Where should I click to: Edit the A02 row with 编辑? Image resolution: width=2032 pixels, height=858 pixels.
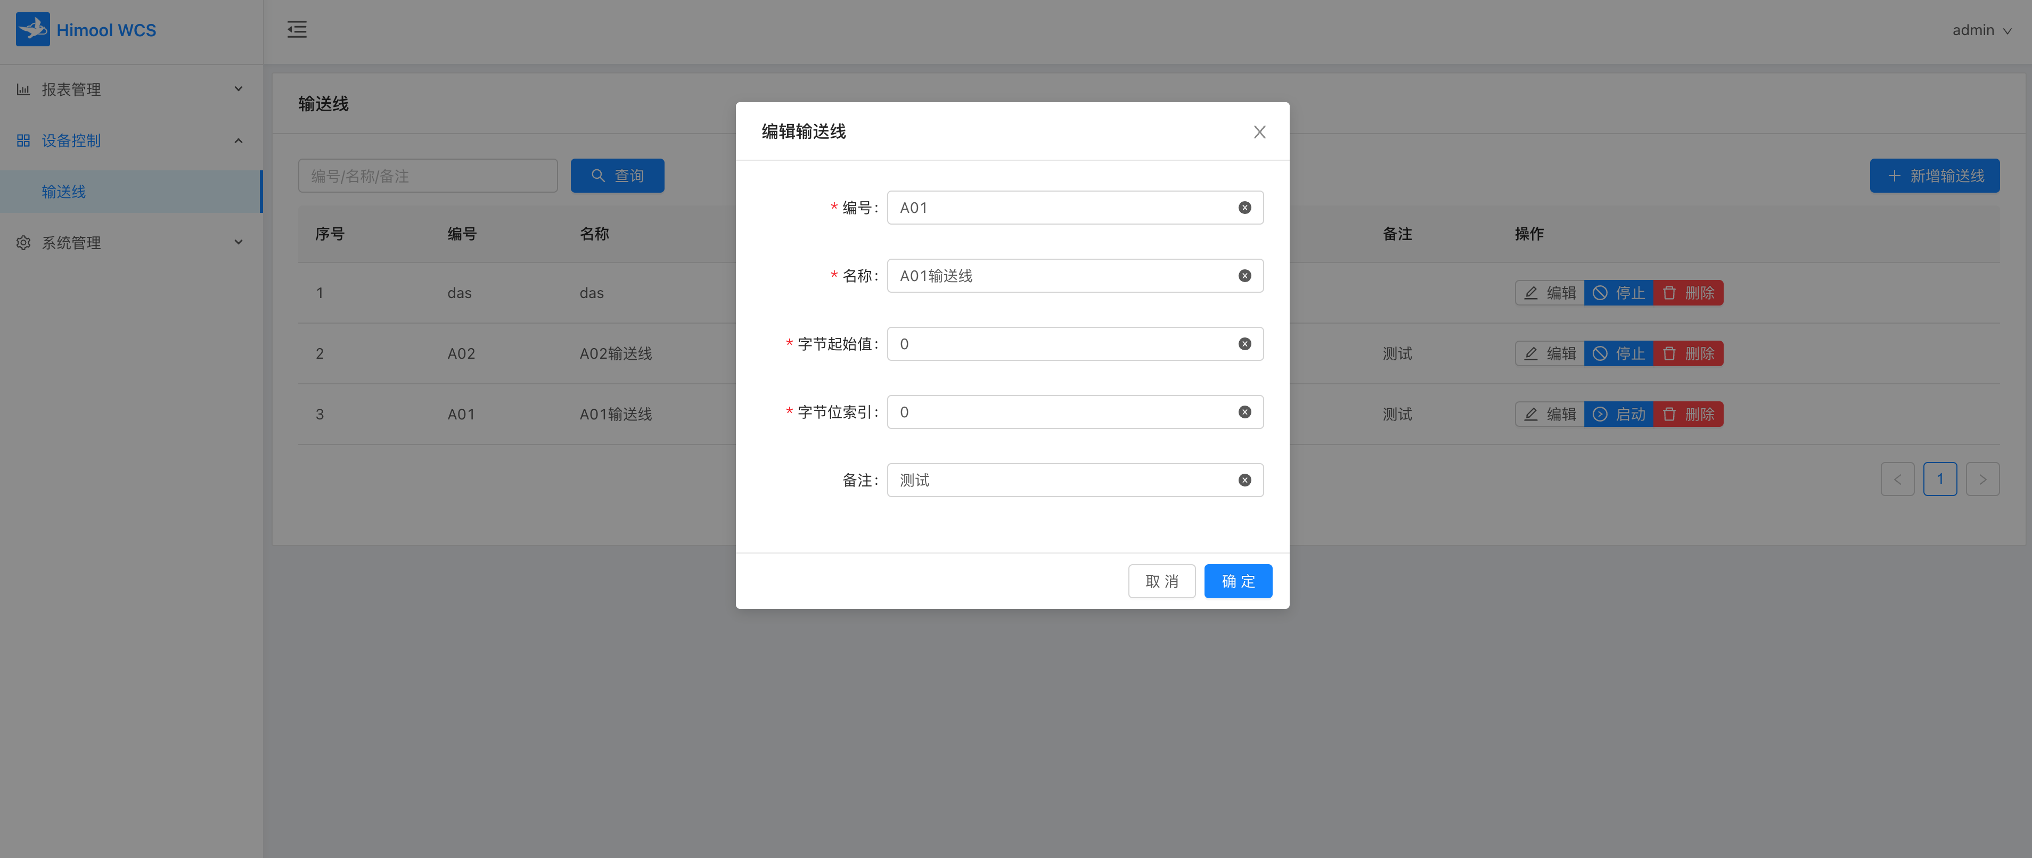coord(1549,353)
